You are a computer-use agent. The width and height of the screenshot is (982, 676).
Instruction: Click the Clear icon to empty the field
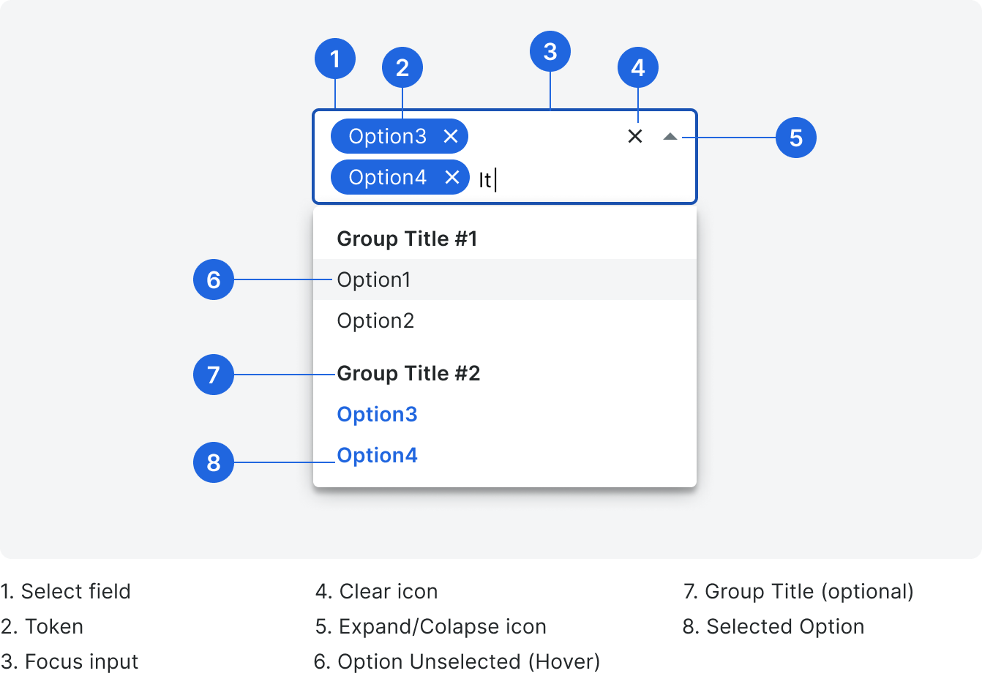point(634,136)
